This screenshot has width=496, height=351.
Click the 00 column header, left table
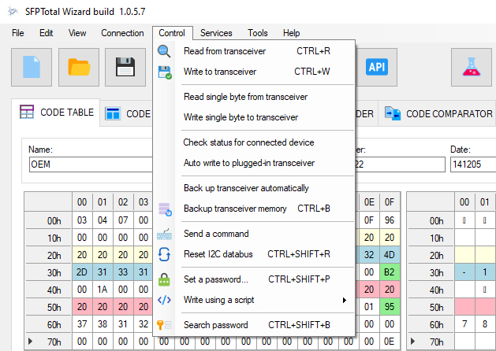(x=82, y=202)
